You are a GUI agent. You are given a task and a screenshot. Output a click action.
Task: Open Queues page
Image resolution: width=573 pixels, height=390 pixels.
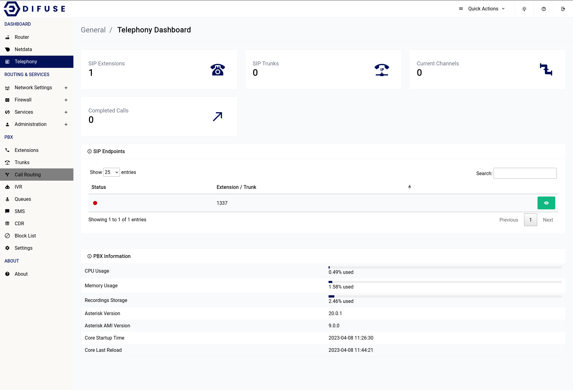coord(37,199)
